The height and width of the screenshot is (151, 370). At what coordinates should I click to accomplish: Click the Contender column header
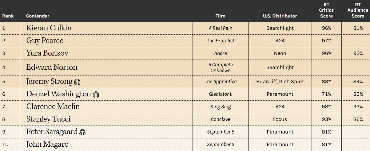[x=38, y=16]
